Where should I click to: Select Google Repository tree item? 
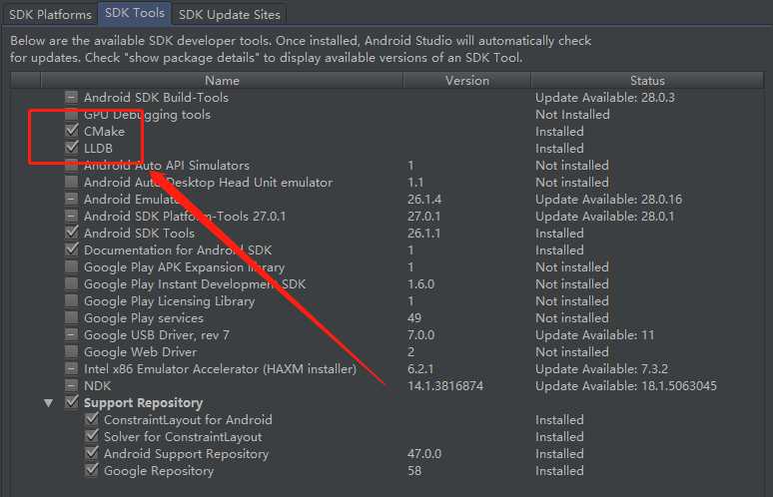pyautogui.click(x=159, y=471)
